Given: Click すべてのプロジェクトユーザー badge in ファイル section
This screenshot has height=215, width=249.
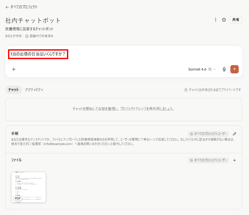Looking at the screenshot, I should tap(208, 160).
